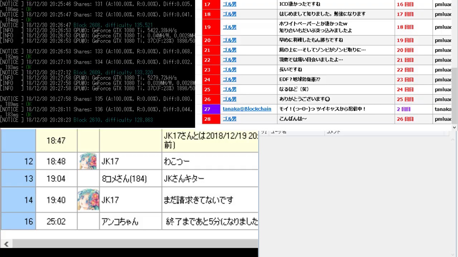Screen dimensions: 458x257
Task: Click the 8コメさん(184) user name
Action: coord(124,178)
